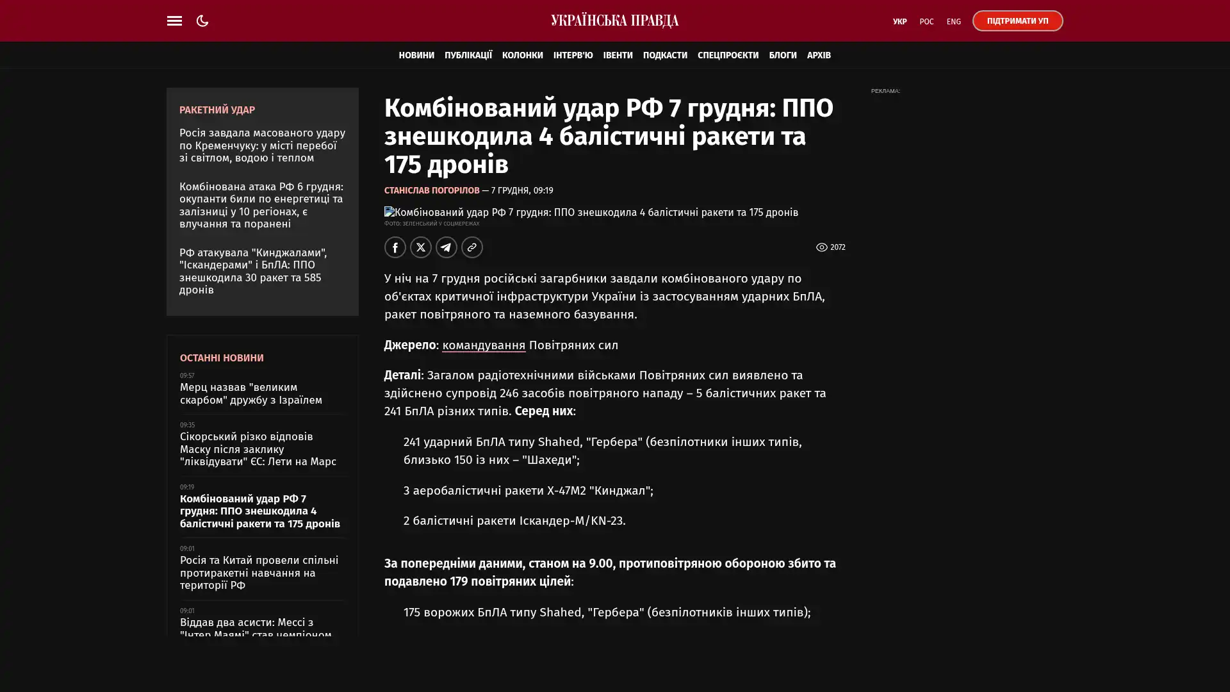Open the командування source link
Image resolution: width=1230 pixels, height=692 pixels.
pyautogui.click(x=483, y=345)
